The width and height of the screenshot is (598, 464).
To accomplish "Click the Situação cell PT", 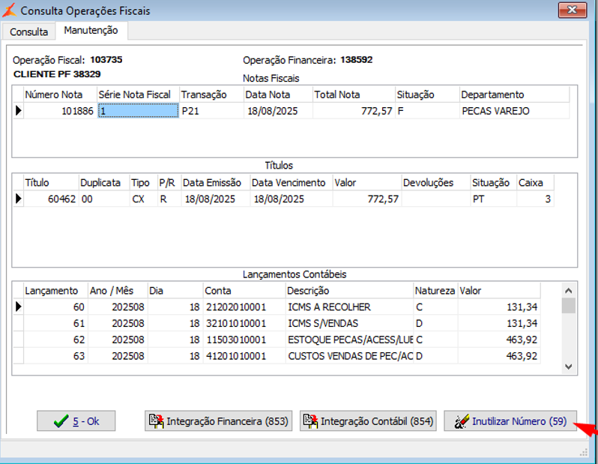I will point(494,199).
